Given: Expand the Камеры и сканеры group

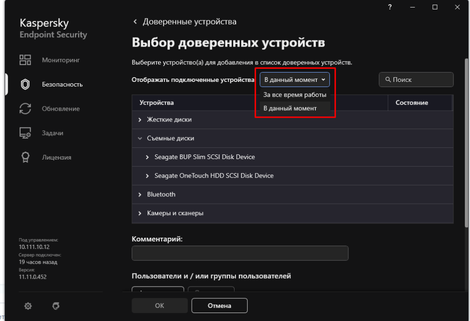Looking at the screenshot, I should click(140, 213).
